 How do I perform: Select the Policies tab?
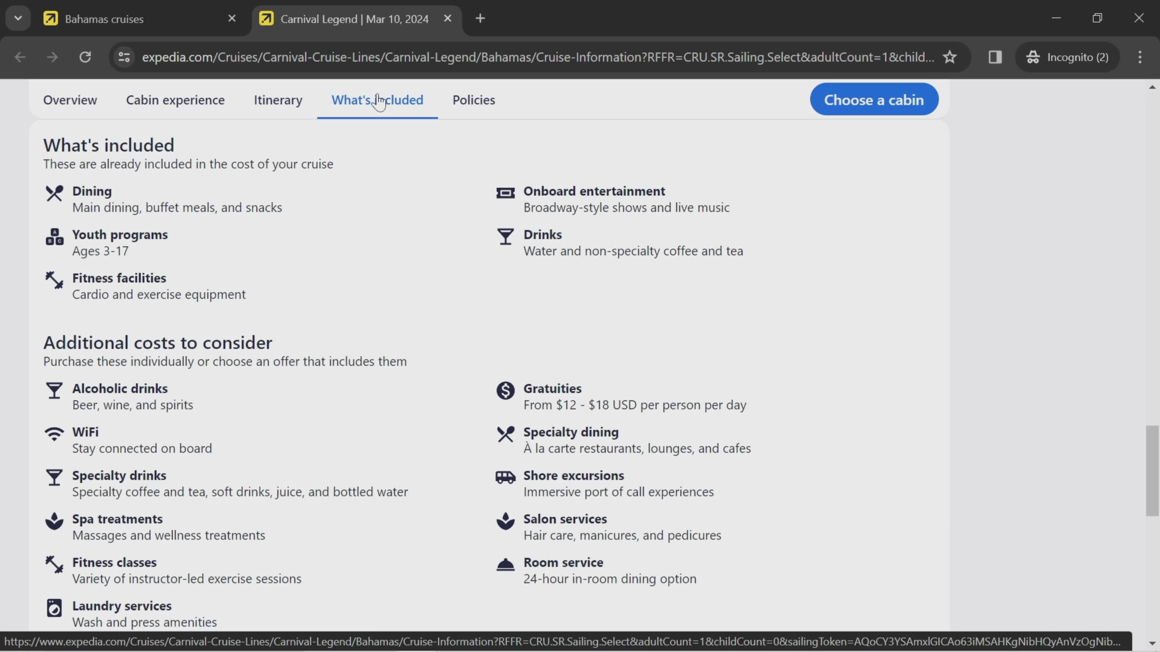coord(474,100)
